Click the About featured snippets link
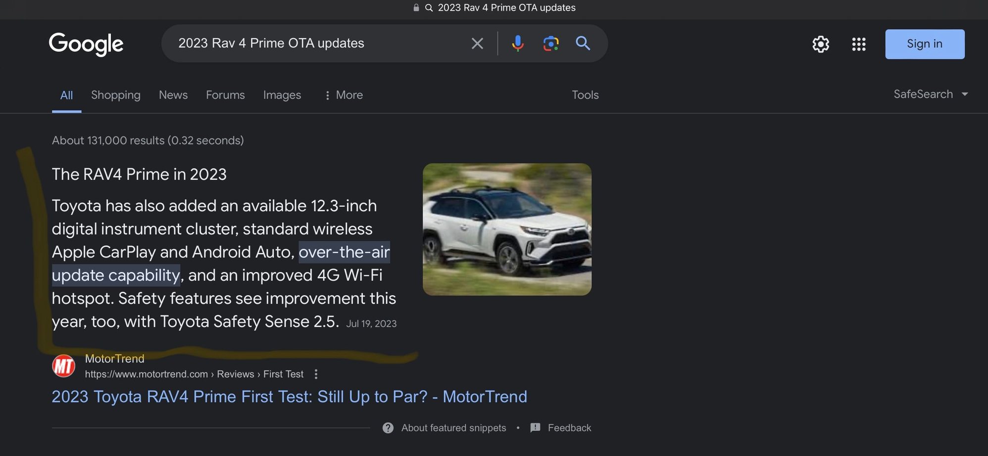Viewport: 988px width, 456px height. (x=453, y=428)
